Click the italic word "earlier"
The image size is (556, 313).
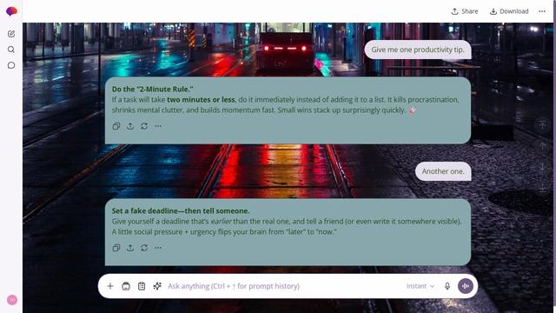pyautogui.click(x=222, y=222)
